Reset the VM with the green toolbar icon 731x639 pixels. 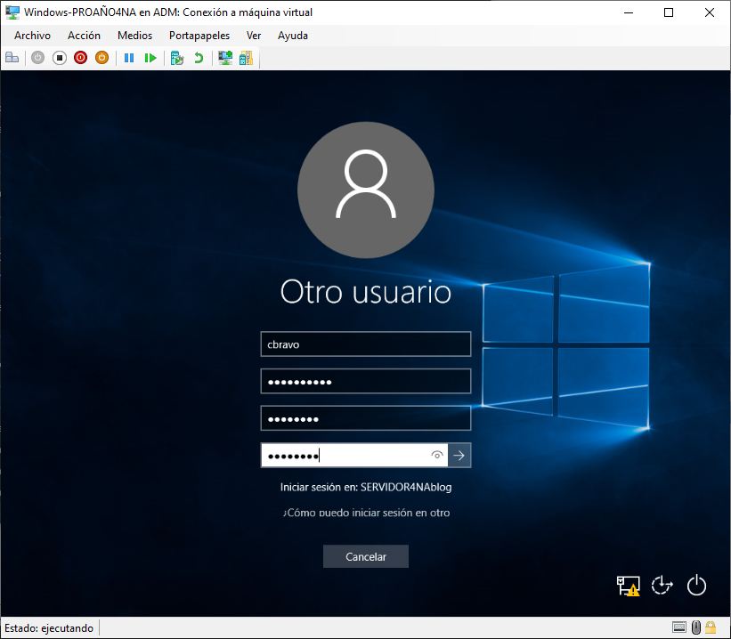[101, 57]
